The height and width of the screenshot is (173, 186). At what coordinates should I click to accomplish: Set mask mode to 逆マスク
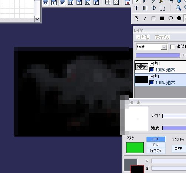(156, 151)
